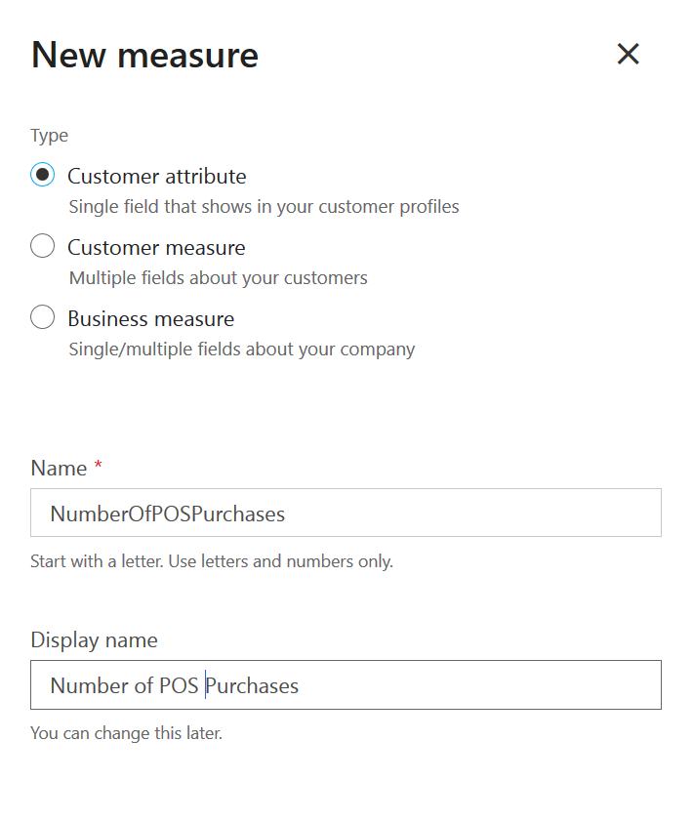Click the 'New measure' panel heading
Viewport: 693px width, 823px height.
(144, 56)
